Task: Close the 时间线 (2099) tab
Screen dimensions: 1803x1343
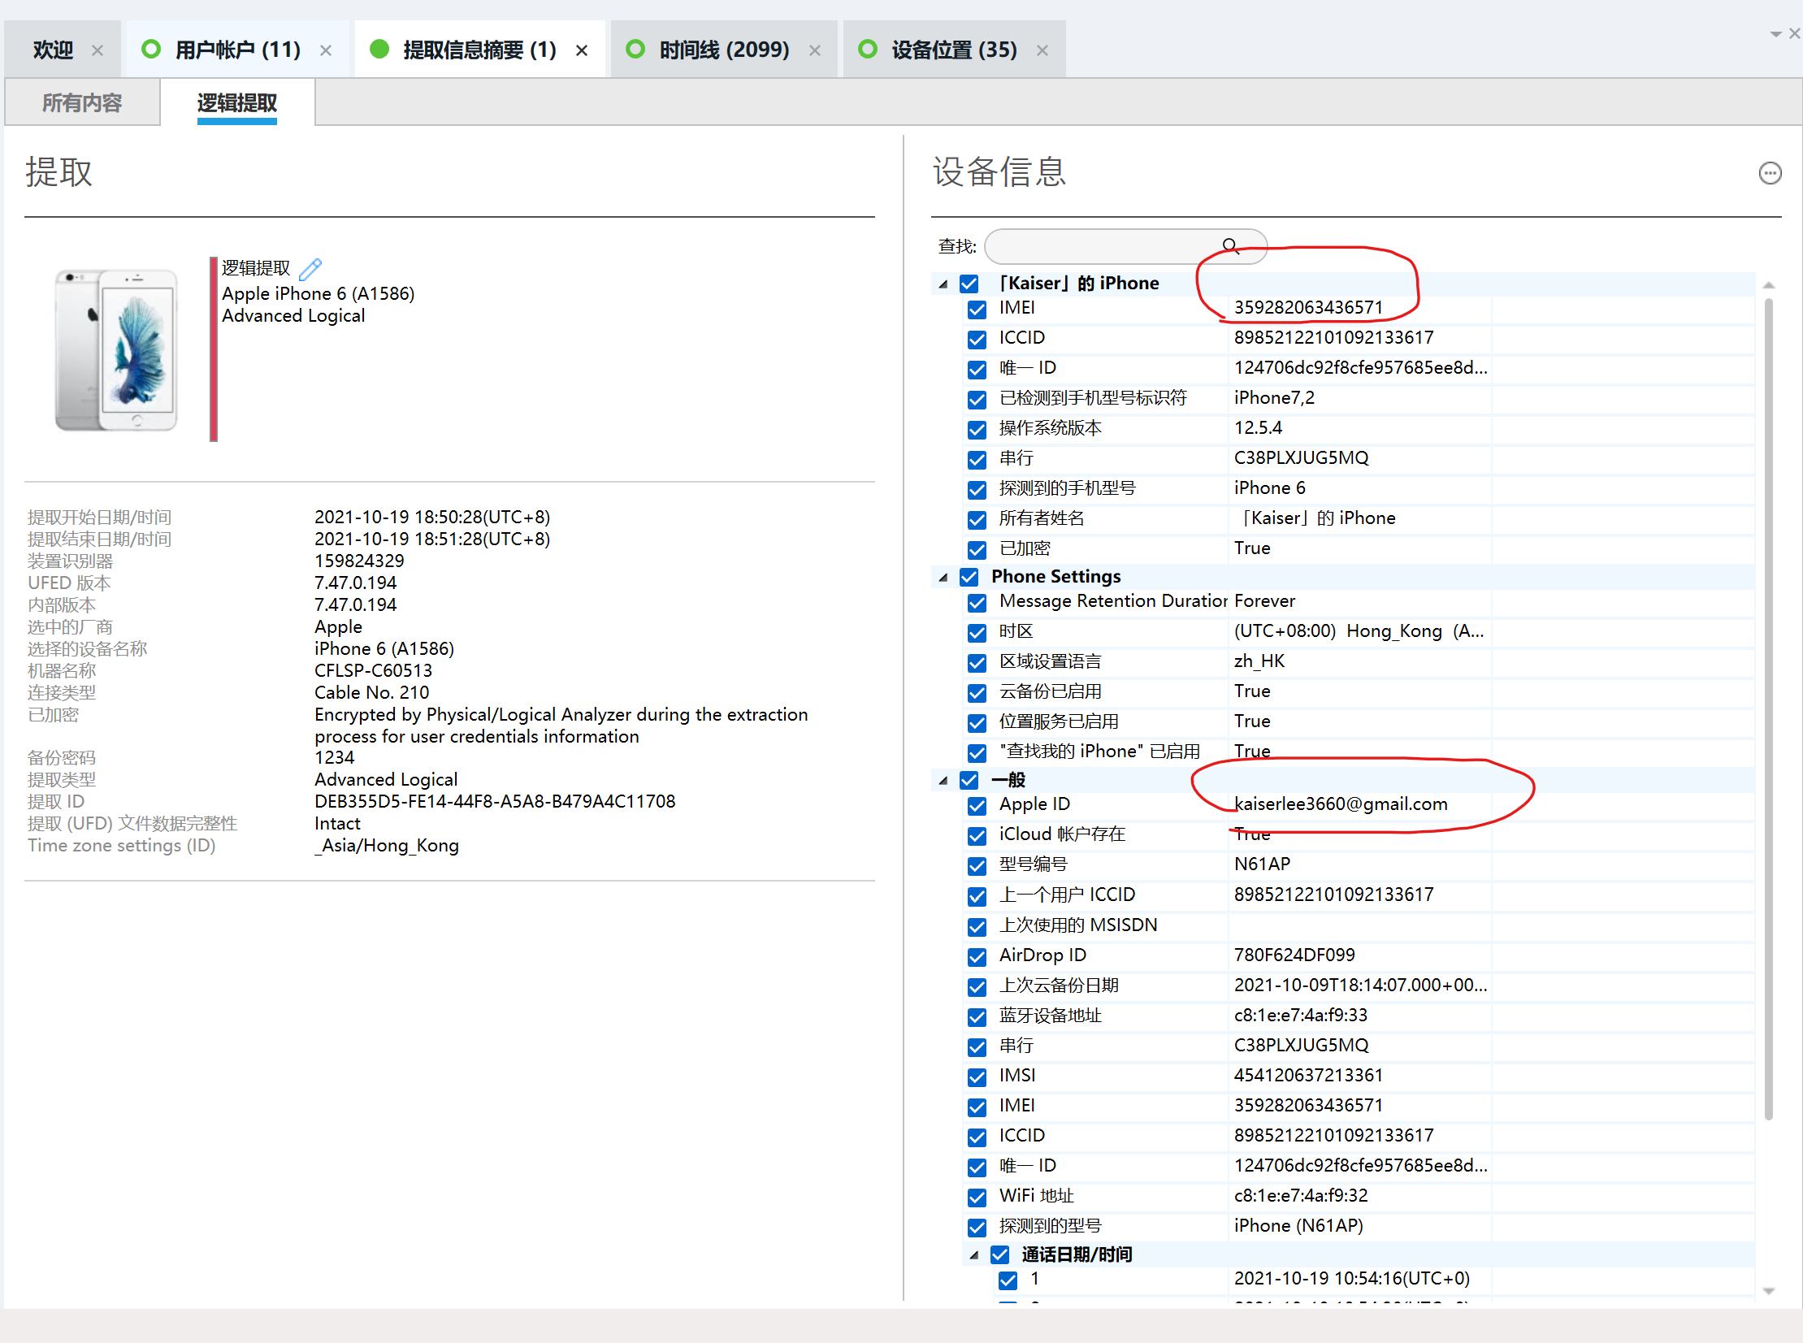Action: (814, 50)
